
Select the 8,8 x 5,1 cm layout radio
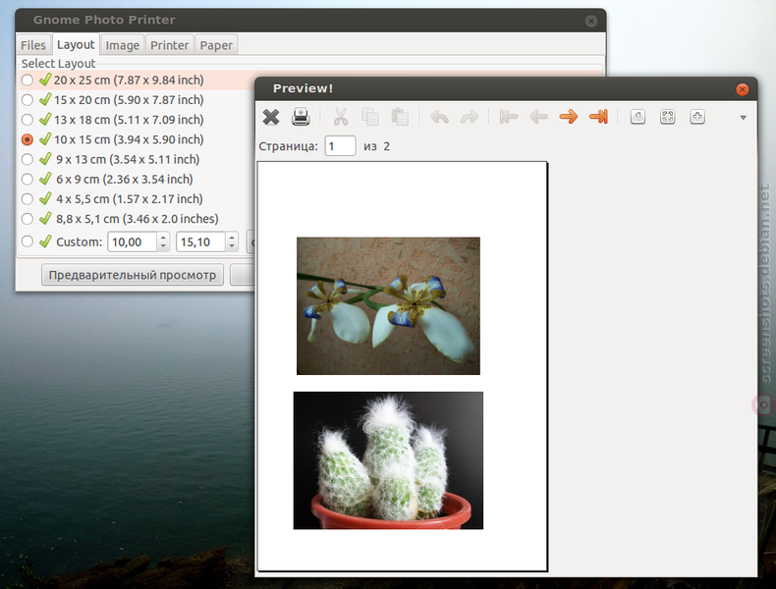pos(28,219)
